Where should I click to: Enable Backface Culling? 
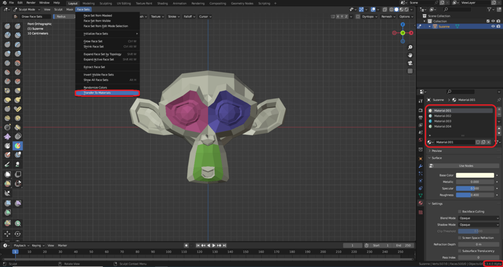459,211
